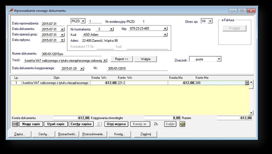This screenshot has width=272, height=154.
Task: Click the attachment icon next to Cechy zapisu
Action: pos(98,124)
